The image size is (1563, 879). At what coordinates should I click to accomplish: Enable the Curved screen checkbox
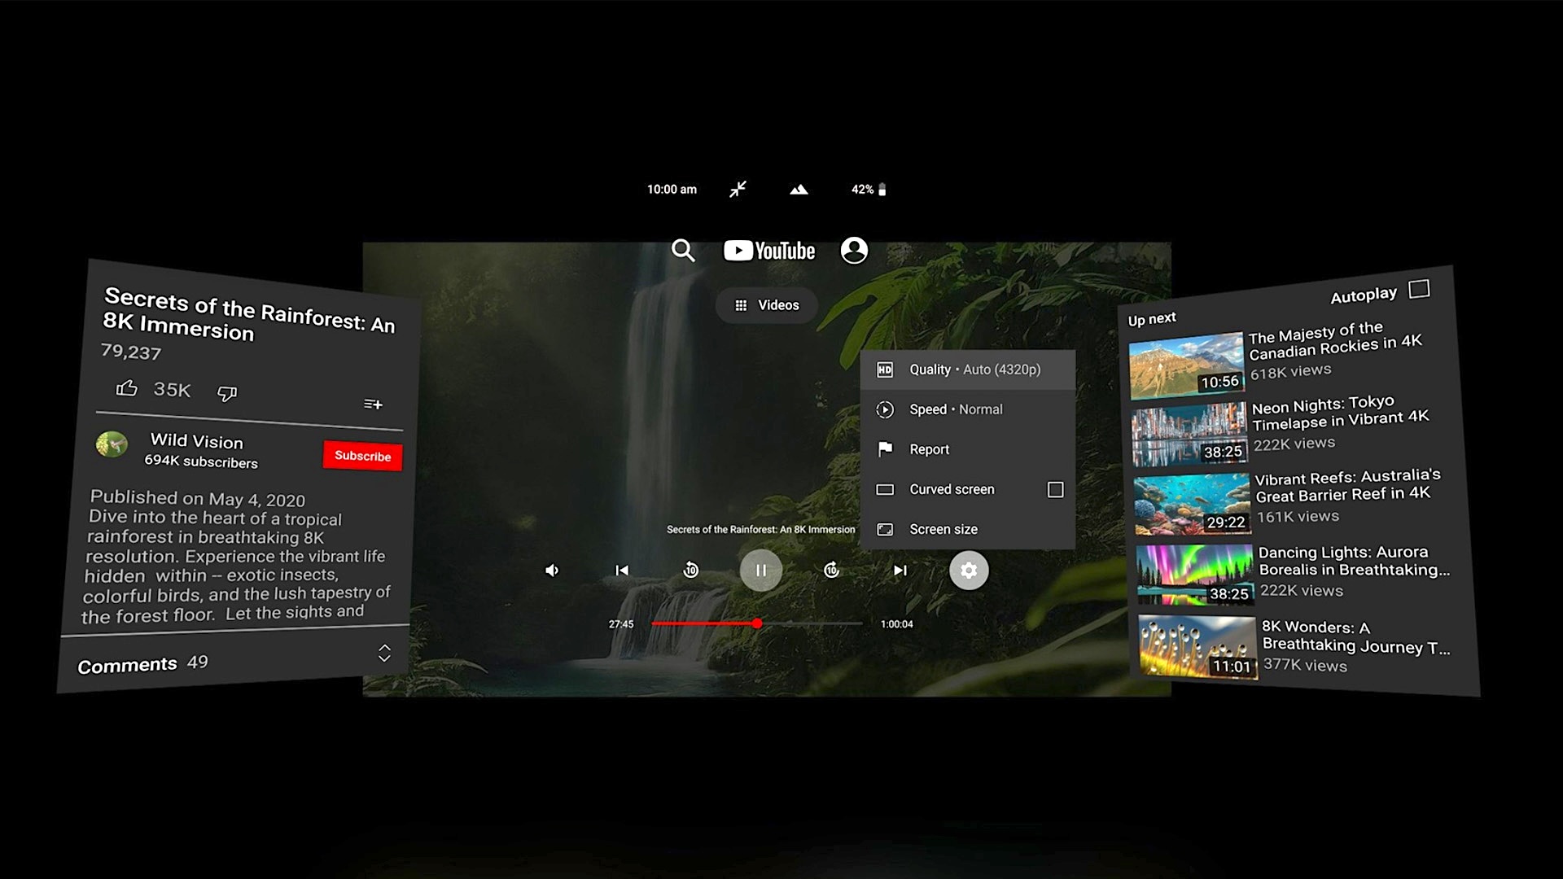[1055, 489]
